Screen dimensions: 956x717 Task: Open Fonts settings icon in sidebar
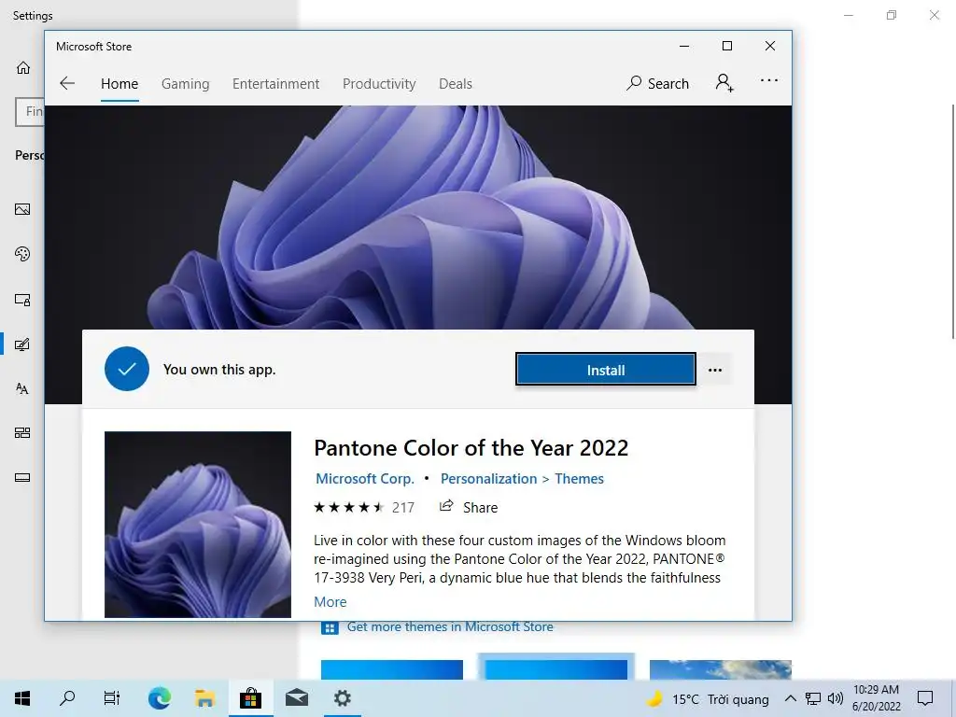[x=22, y=388]
